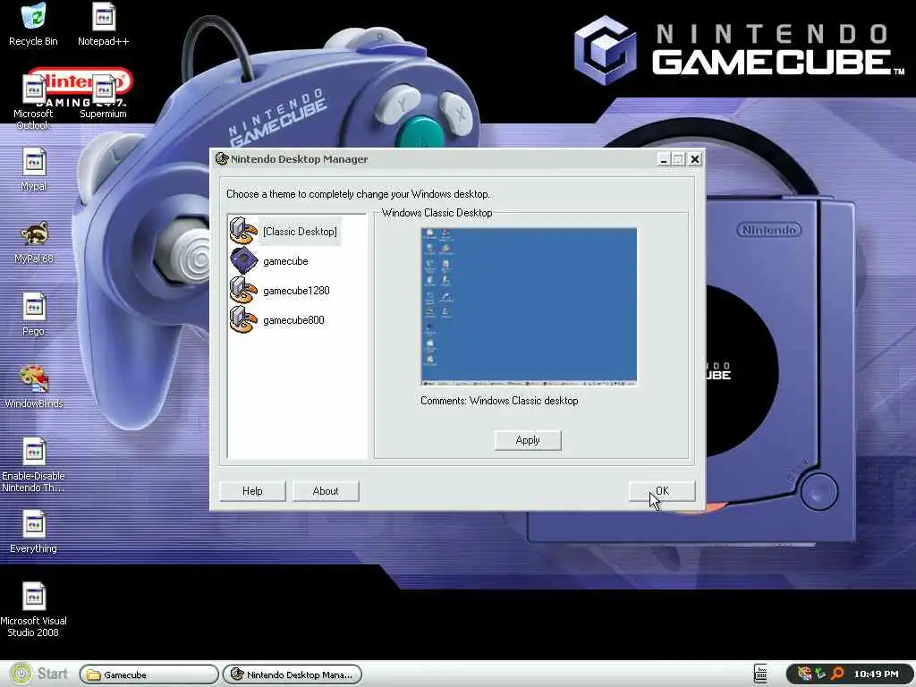The width and height of the screenshot is (916, 687).
Task: Click the [Classic Desktop] theme icon
Action: click(243, 231)
